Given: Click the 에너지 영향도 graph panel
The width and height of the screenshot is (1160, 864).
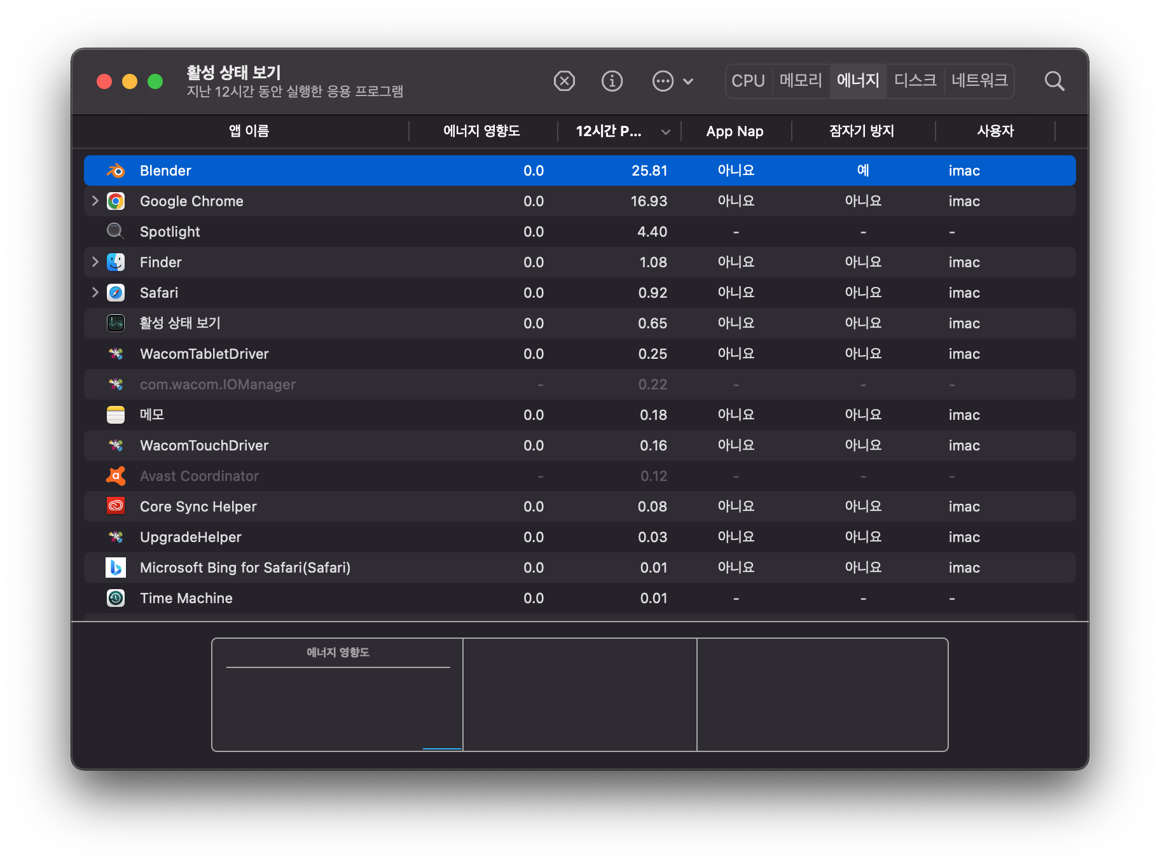Looking at the screenshot, I should tap(338, 694).
